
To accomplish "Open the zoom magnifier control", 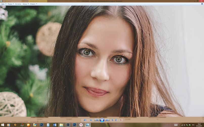I will click(85, 120).
